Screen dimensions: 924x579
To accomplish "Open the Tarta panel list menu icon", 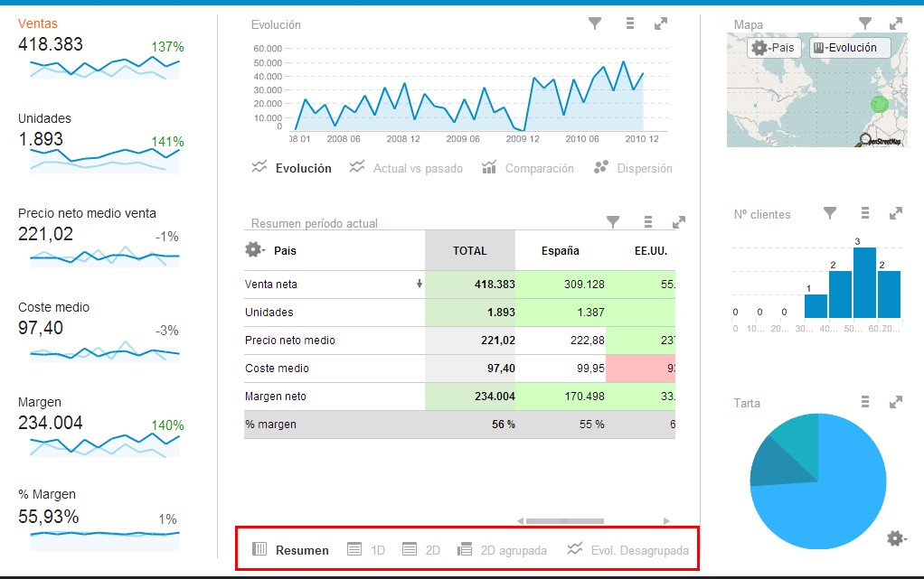I will [x=865, y=402].
